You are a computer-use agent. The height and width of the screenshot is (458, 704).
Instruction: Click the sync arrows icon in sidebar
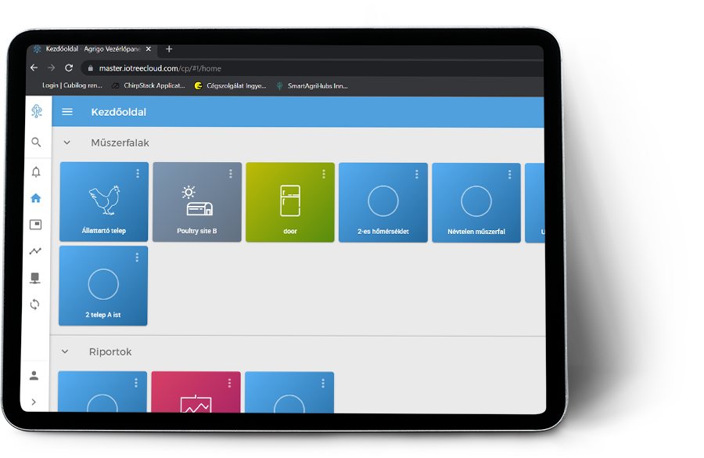(x=35, y=305)
